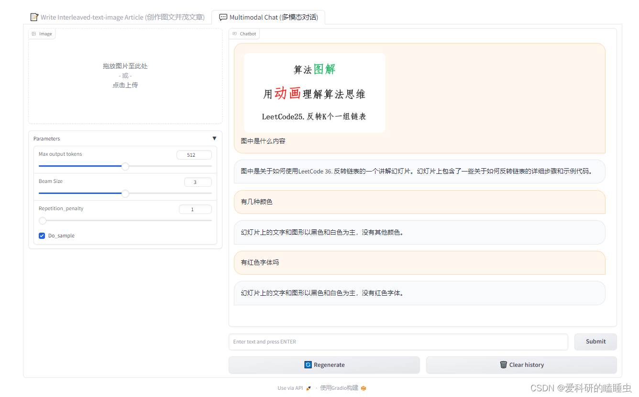Click the Gradio logo icon in footer
The image size is (639, 397).
tap(364, 388)
